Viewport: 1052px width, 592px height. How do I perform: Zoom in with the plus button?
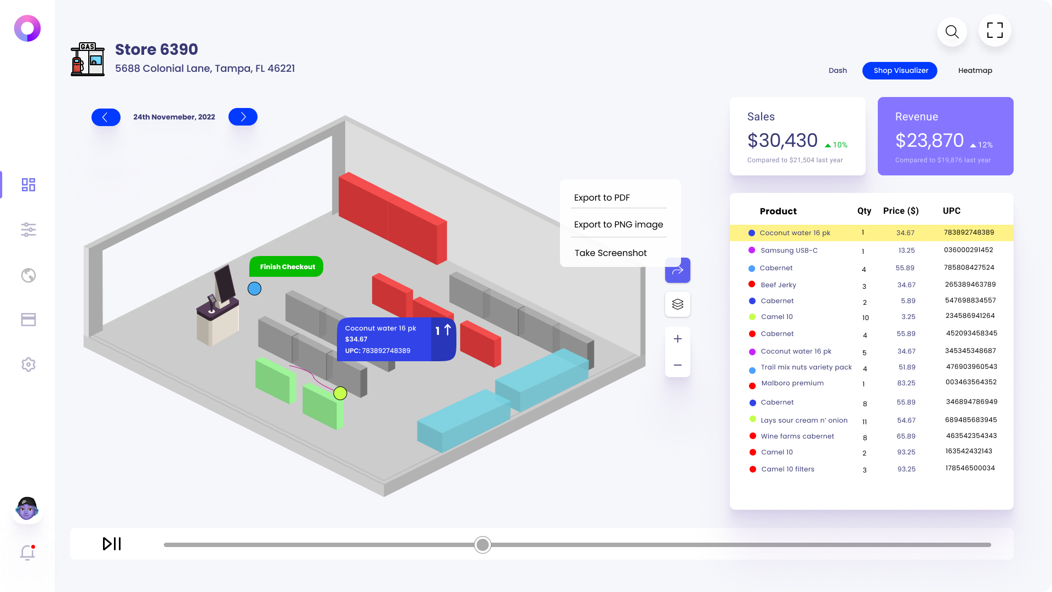click(677, 339)
